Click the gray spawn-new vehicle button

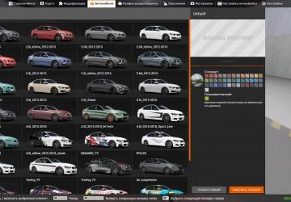tap(209, 190)
